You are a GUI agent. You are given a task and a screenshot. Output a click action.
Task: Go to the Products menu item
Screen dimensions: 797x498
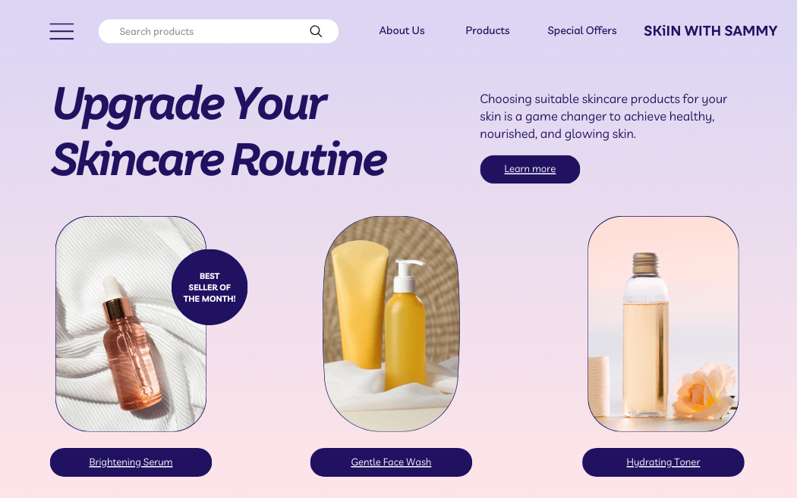pos(487,30)
